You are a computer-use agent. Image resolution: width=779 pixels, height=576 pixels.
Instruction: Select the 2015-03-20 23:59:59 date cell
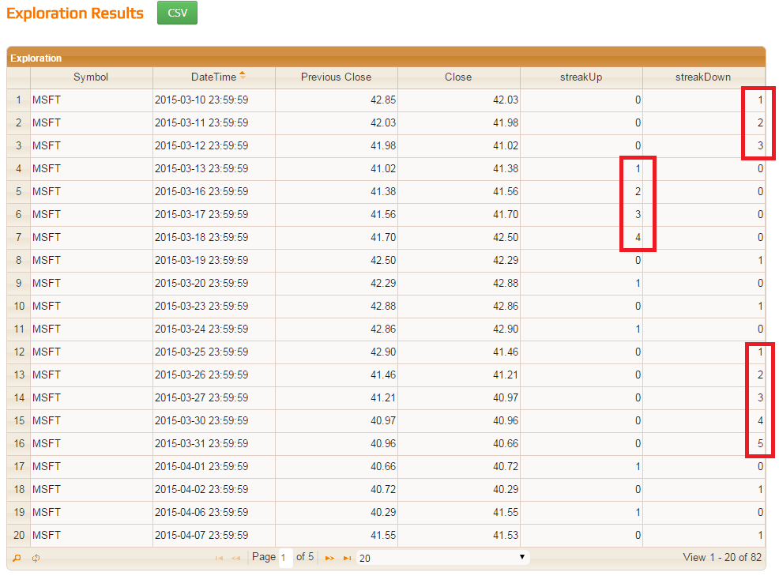213,283
